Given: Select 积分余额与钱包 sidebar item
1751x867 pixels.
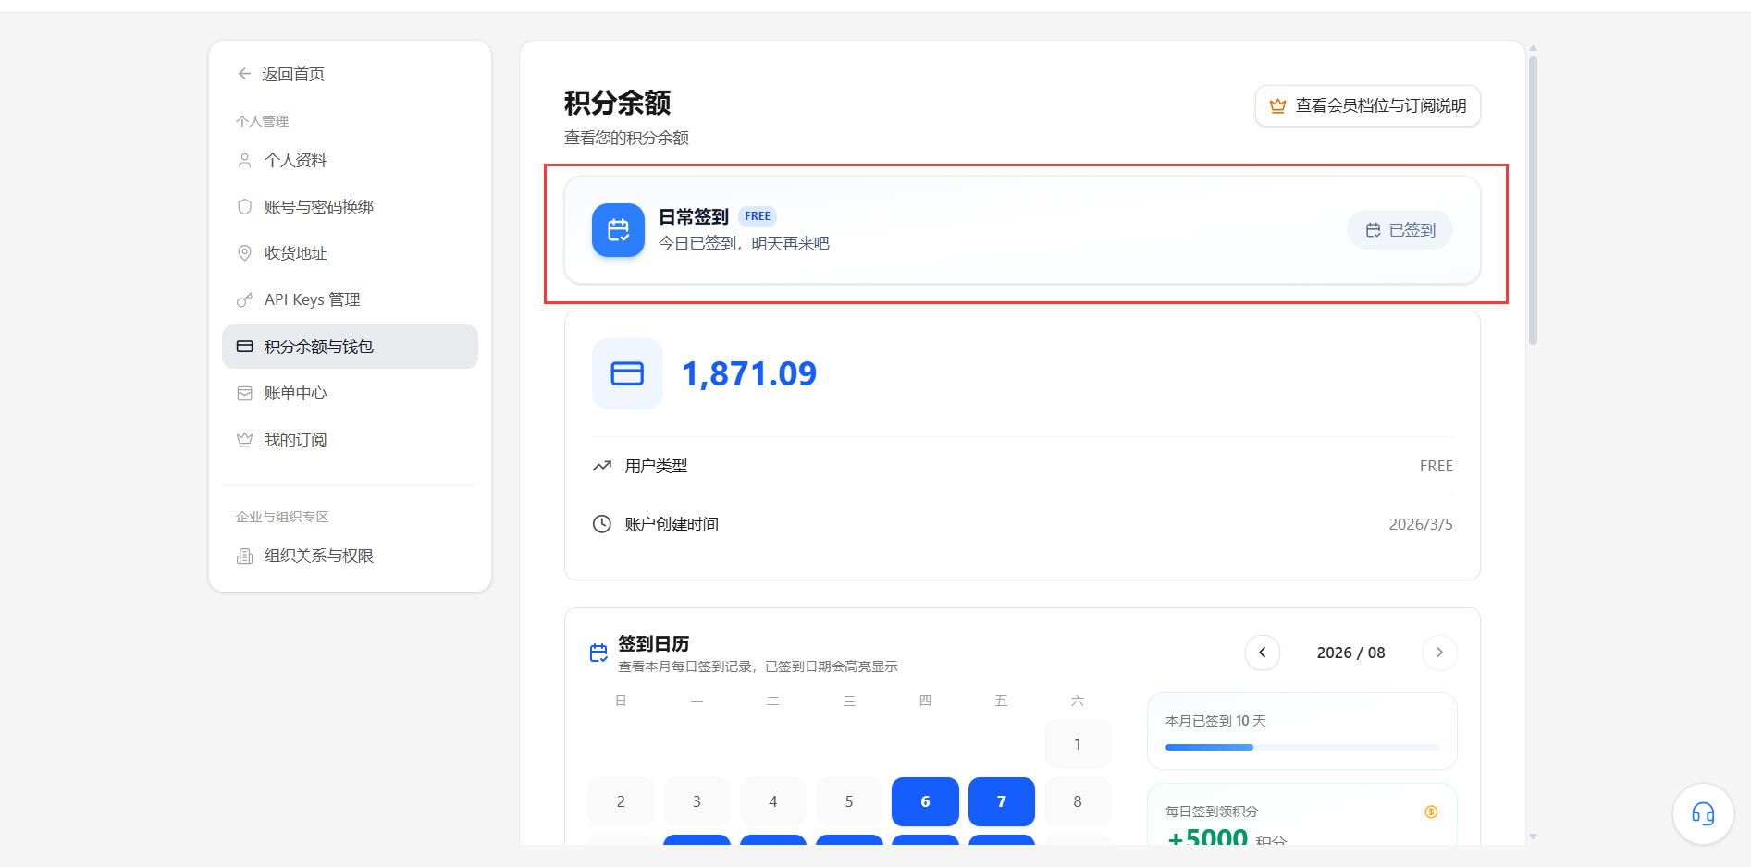Looking at the screenshot, I should 350,347.
